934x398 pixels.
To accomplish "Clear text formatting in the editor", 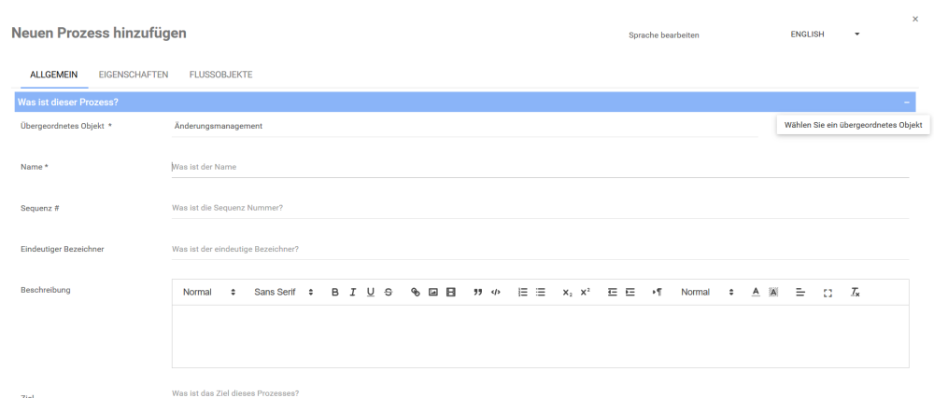I will (x=855, y=293).
